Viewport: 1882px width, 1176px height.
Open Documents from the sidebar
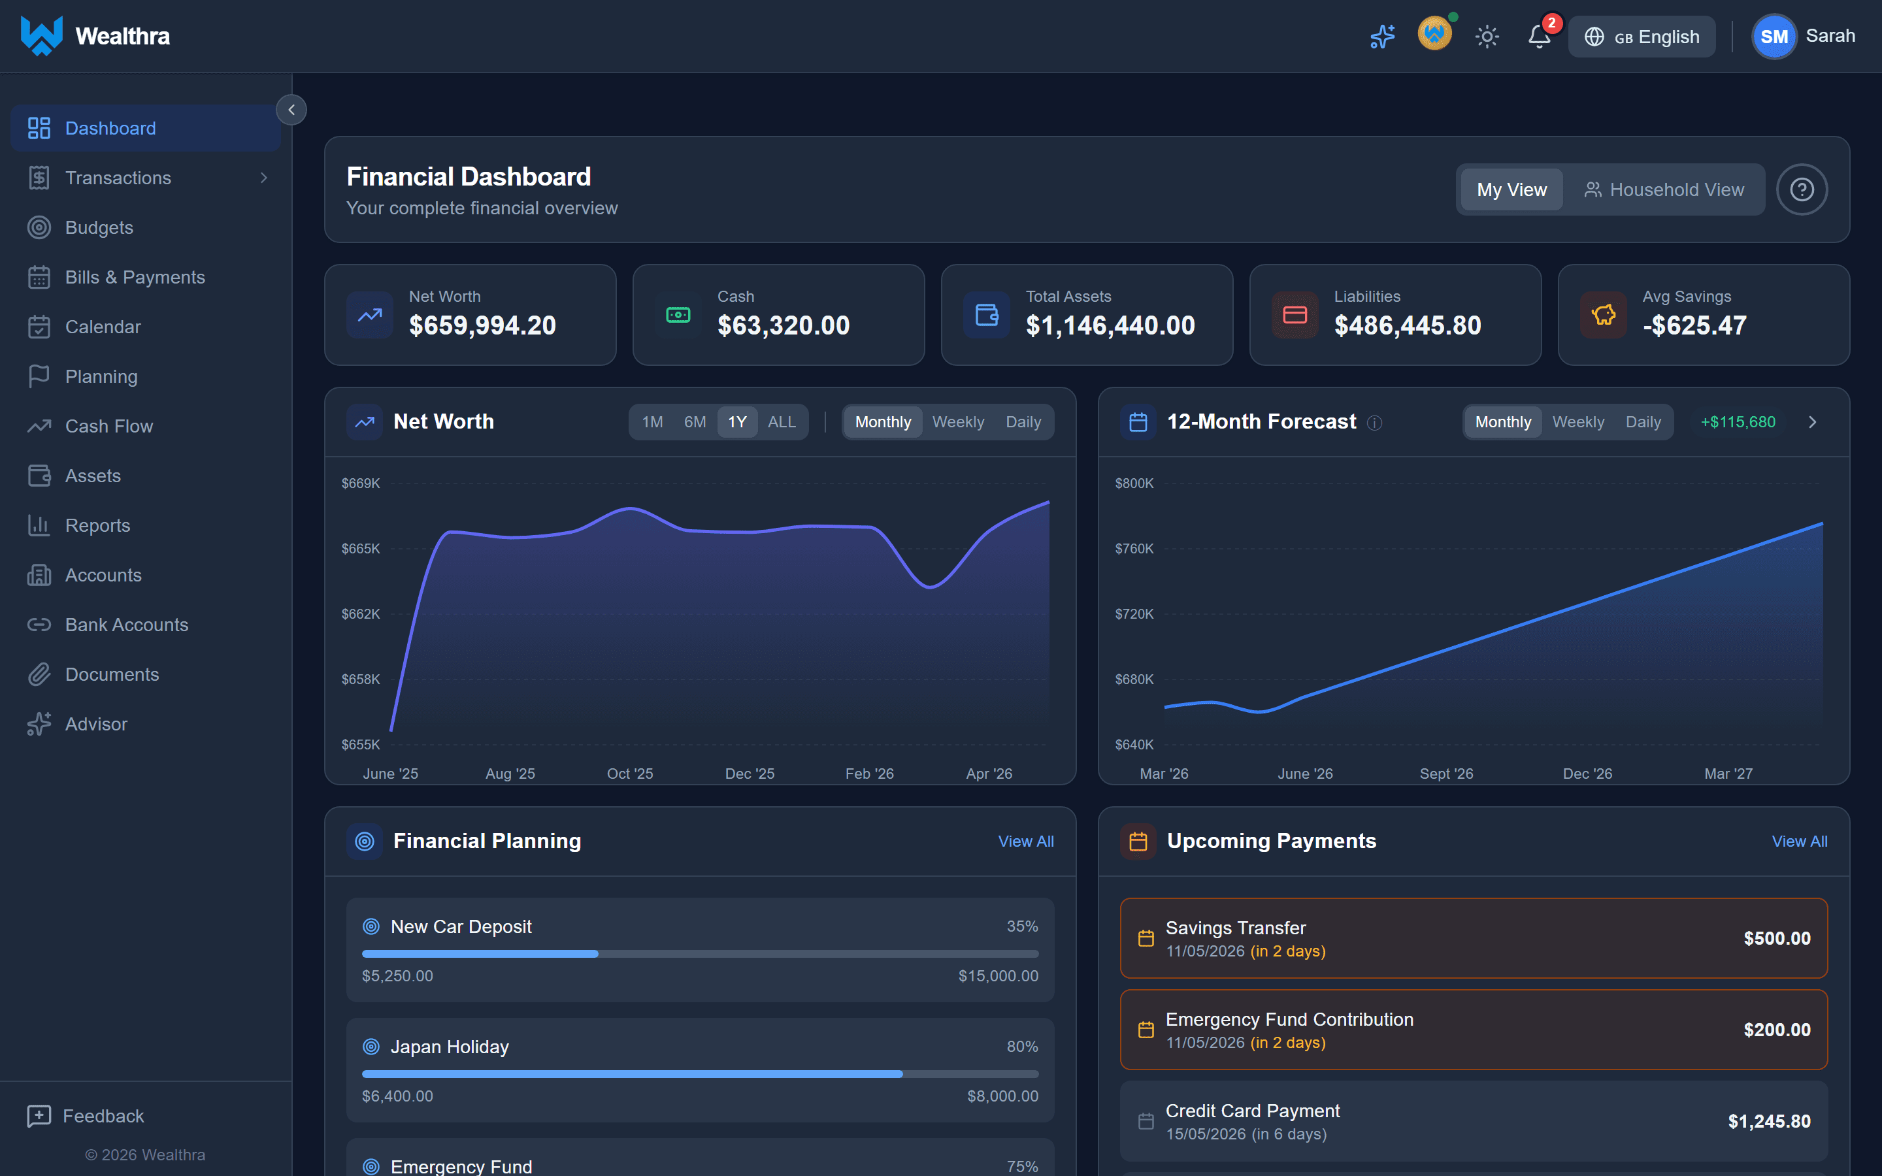(146, 674)
